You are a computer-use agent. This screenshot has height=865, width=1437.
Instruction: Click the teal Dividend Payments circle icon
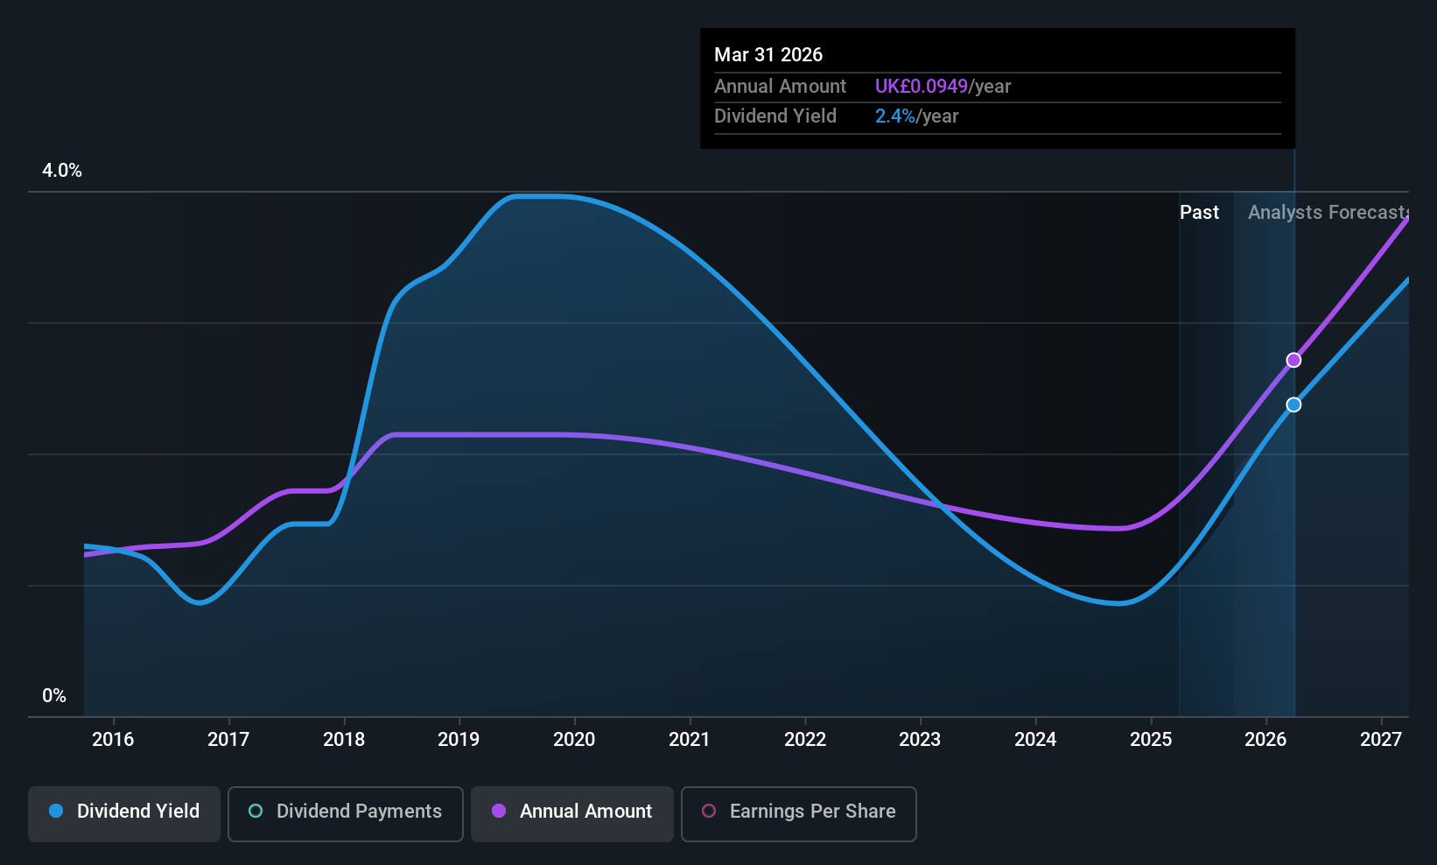(256, 811)
